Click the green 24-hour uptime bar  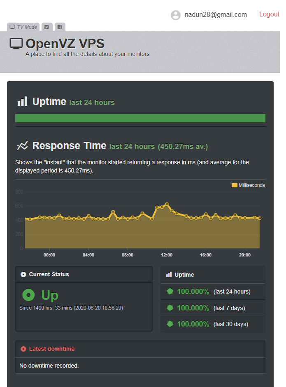[x=140, y=118]
